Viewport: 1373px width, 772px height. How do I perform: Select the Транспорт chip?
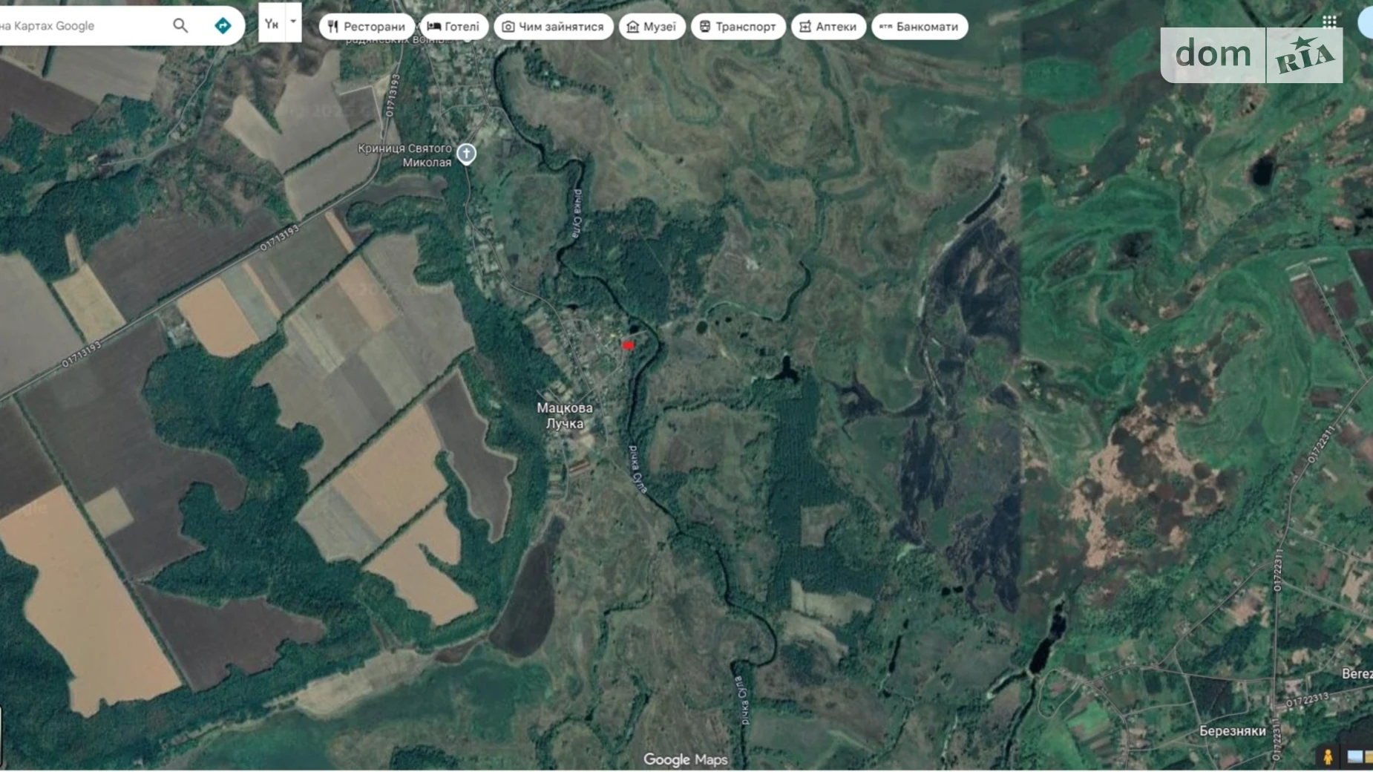[738, 27]
